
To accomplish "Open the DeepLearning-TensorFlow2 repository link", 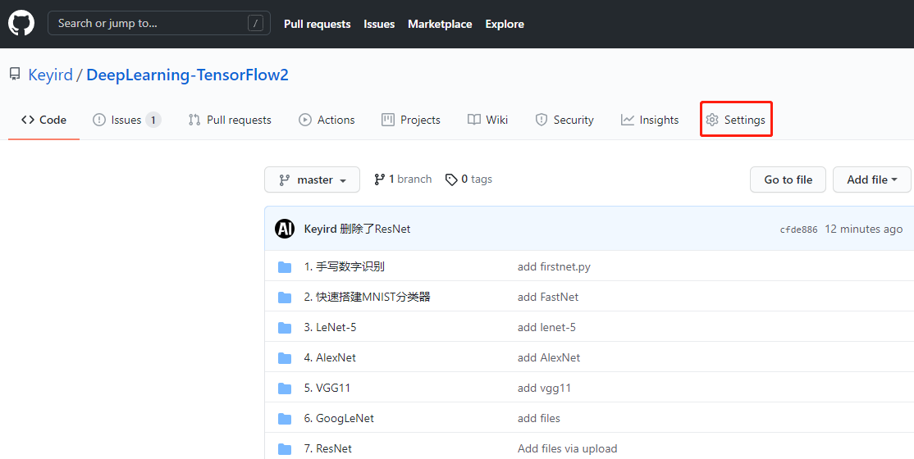I will pos(187,75).
